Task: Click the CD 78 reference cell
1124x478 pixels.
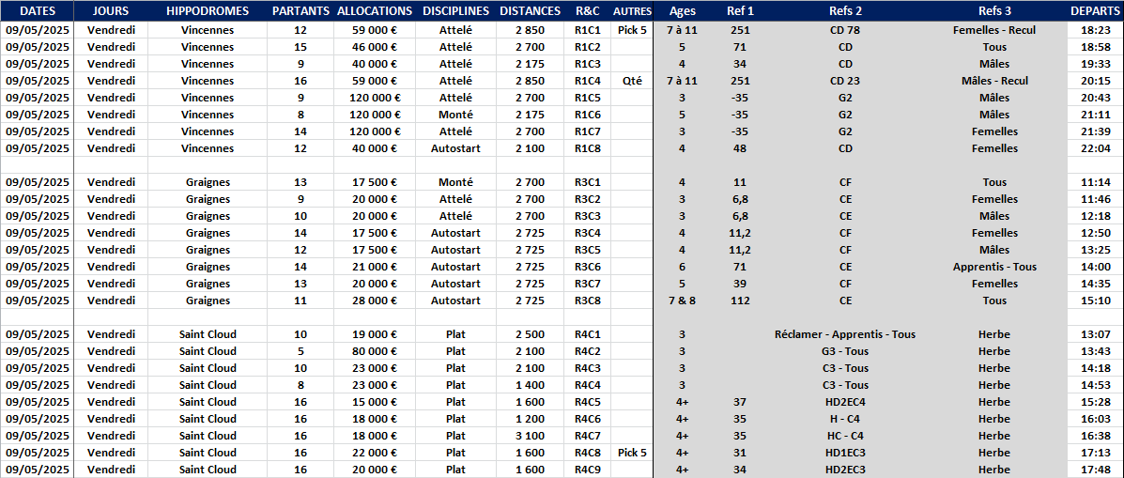Action: click(x=845, y=30)
